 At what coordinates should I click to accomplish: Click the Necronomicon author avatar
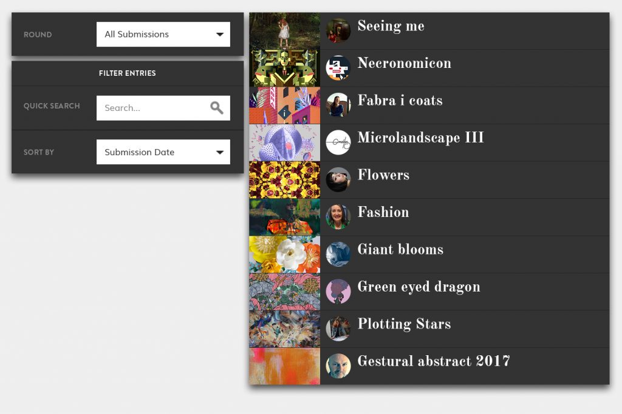point(338,68)
